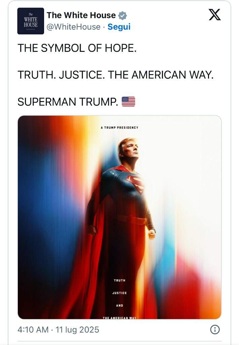This screenshot has height=345, width=239.
Task: Open The White House profile avatar
Action: pos(31,21)
